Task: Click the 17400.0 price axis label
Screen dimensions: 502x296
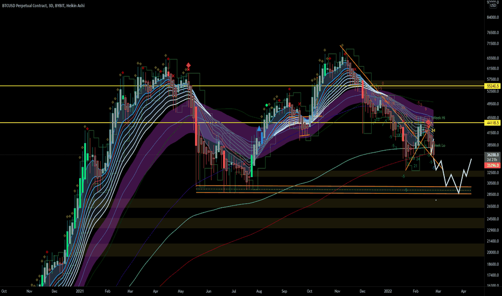Action: pyautogui.click(x=493, y=275)
